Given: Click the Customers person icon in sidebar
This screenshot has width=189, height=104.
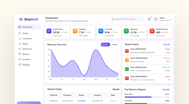Looking at the screenshot, I should pyautogui.click(x=20, y=38).
